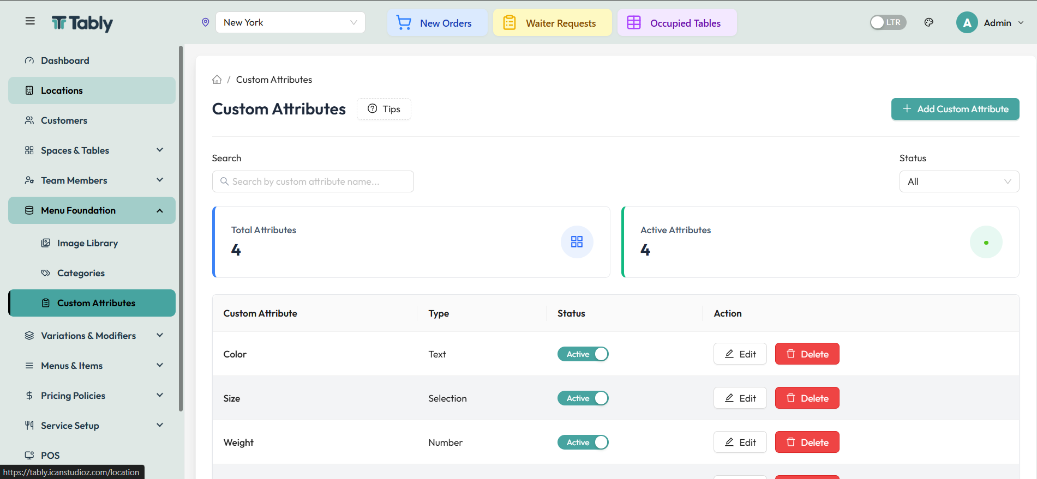Click the Image Library icon

point(46,243)
